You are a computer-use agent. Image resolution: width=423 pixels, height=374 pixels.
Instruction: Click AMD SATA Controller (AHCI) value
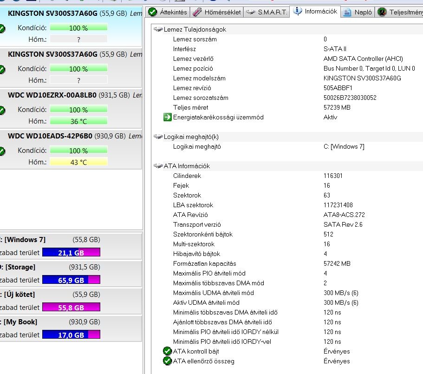(x=363, y=59)
